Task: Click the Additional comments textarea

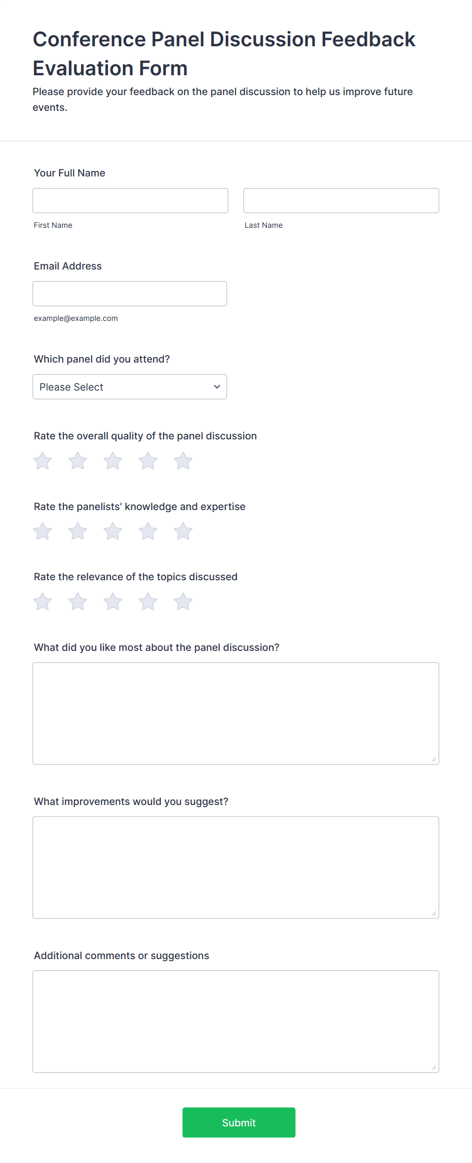Action: click(x=235, y=1021)
